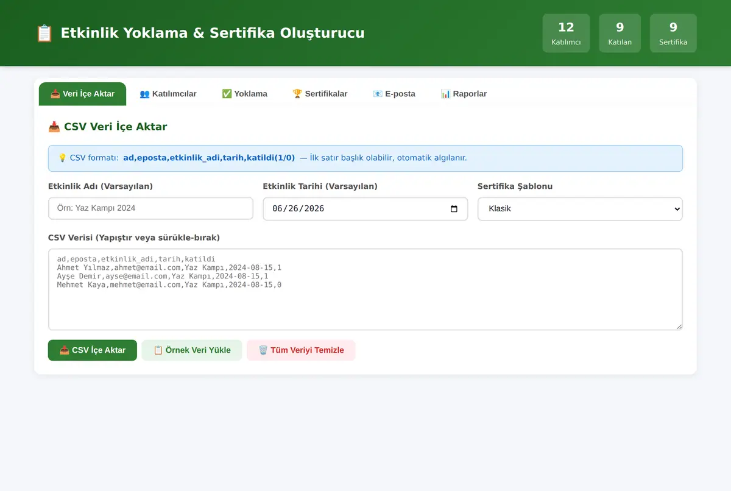This screenshot has width=731, height=491.
Task: Click the app title Etkinlik Yoklama & Sertifika Oluşturucu
Action: click(x=213, y=33)
